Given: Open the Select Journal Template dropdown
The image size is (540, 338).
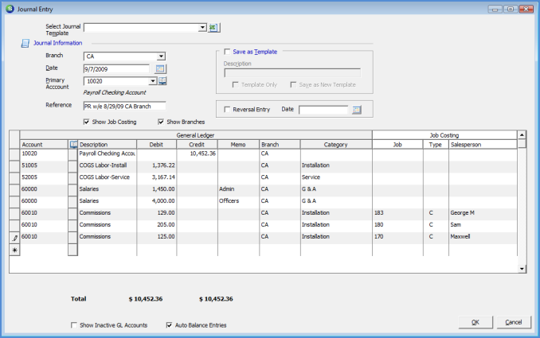Looking at the screenshot, I should (202, 28).
